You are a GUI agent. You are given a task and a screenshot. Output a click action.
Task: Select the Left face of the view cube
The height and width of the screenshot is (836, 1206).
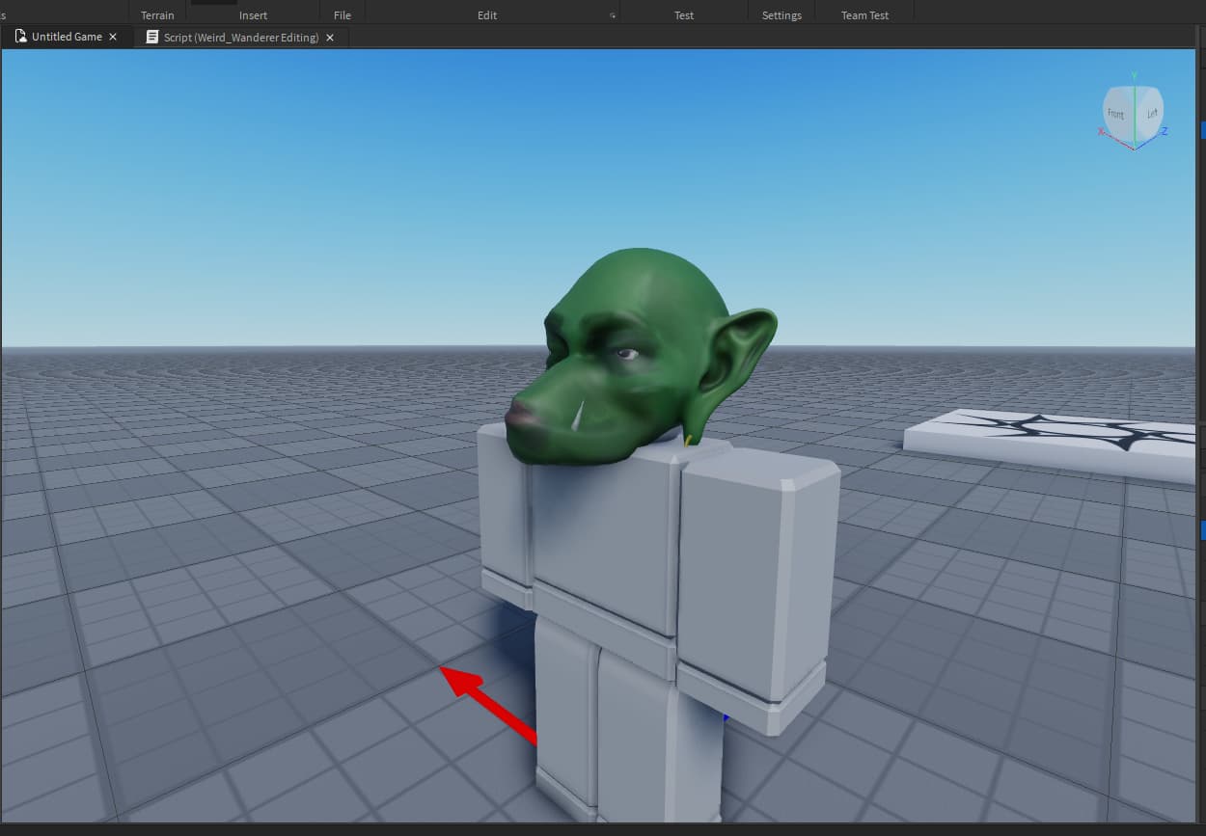(x=1150, y=111)
